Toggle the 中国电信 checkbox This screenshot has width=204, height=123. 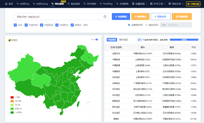[26, 25]
